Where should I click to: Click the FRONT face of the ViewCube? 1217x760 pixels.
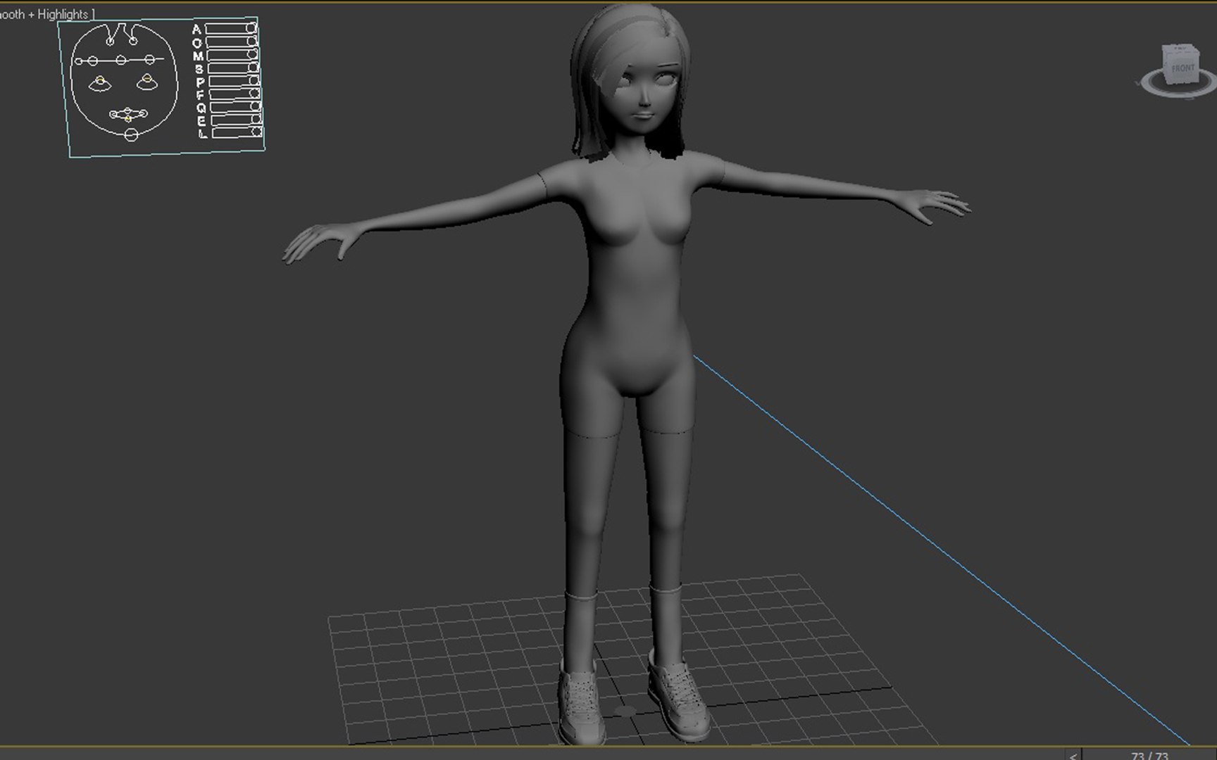tap(1182, 68)
